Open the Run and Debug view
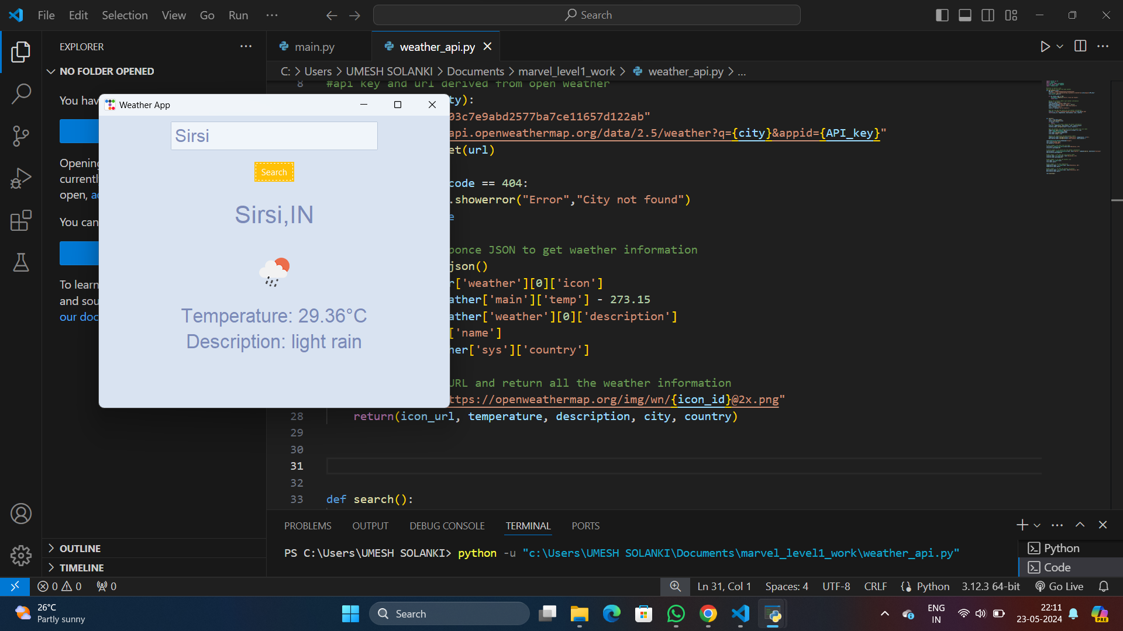Viewport: 1123px width, 631px height. tap(21, 178)
